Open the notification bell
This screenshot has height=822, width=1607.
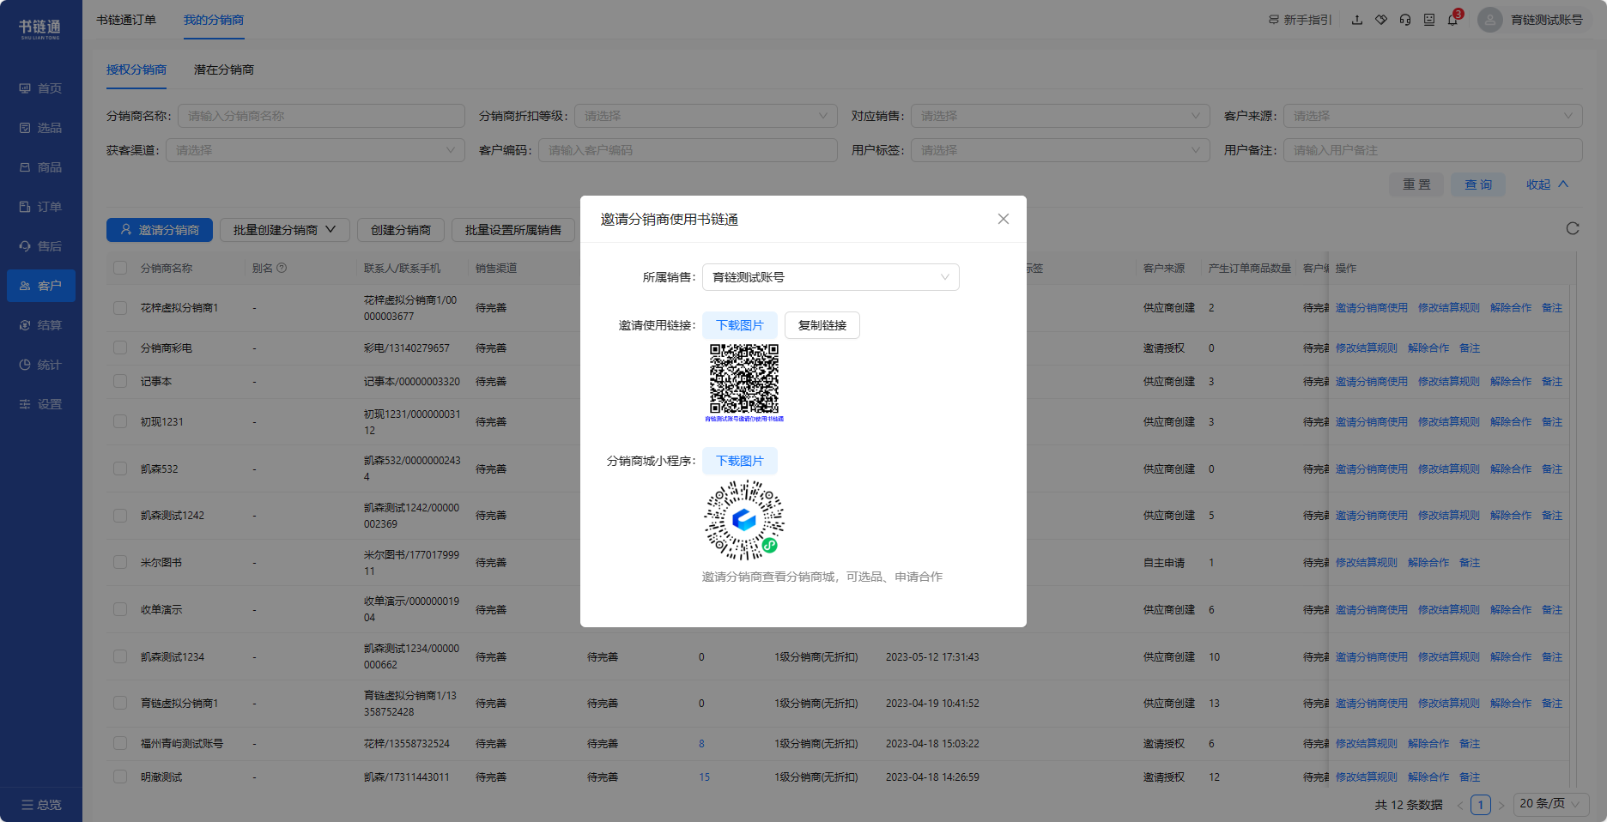click(x=1453, y=20)
